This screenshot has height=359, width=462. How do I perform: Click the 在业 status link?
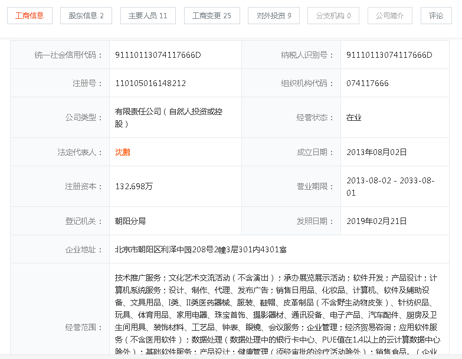tap(353, 118)
